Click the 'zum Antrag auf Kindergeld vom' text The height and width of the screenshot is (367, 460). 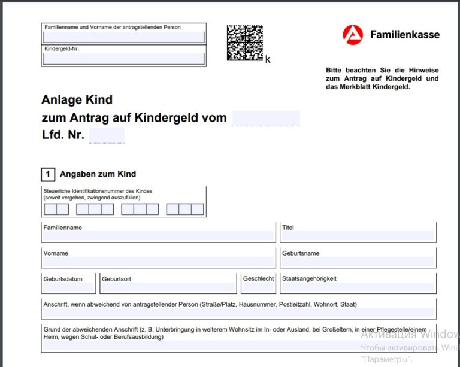click(134, 118)
